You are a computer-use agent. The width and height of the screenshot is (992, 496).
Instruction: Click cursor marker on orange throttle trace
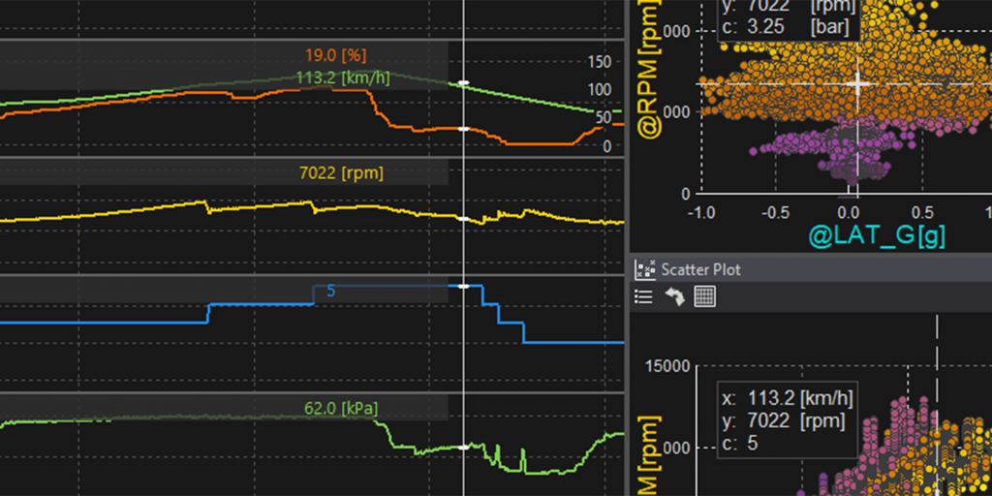463,129
